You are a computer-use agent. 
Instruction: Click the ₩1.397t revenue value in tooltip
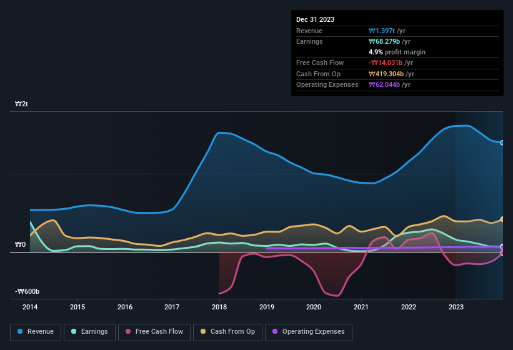383,31
